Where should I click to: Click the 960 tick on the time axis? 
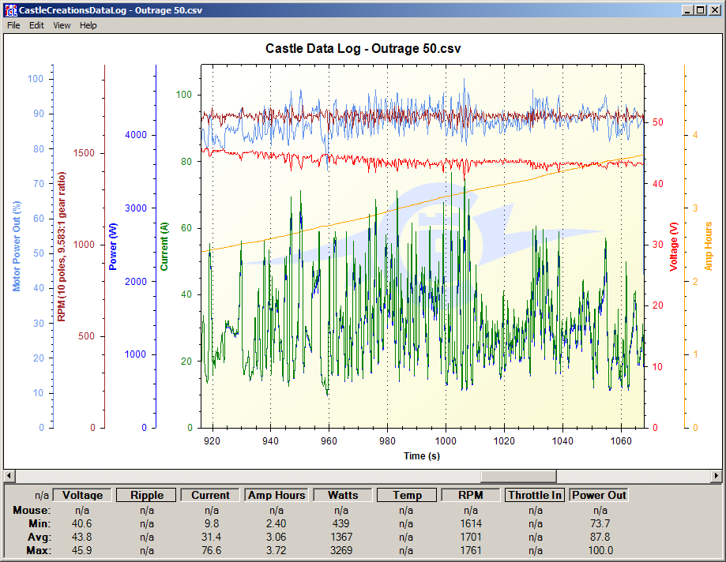[x=329, y=440]
